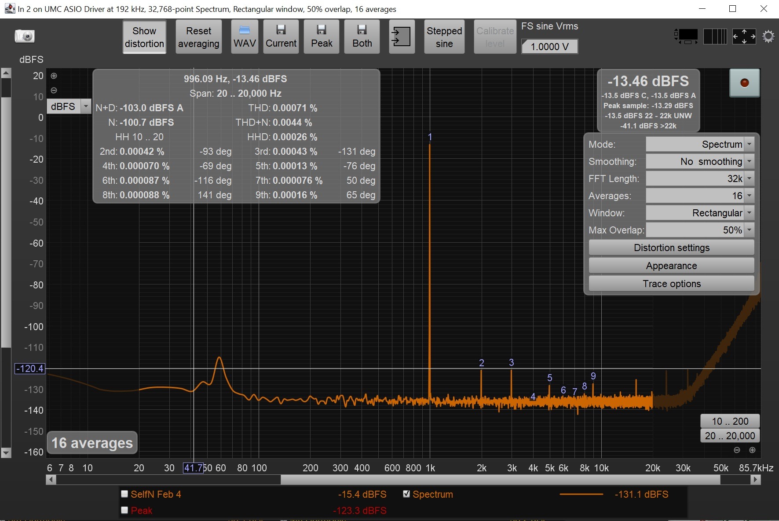The height and width of the screenshot is (521, 779).
Task: Click the vertical bars layout icon
Action: 715,36
